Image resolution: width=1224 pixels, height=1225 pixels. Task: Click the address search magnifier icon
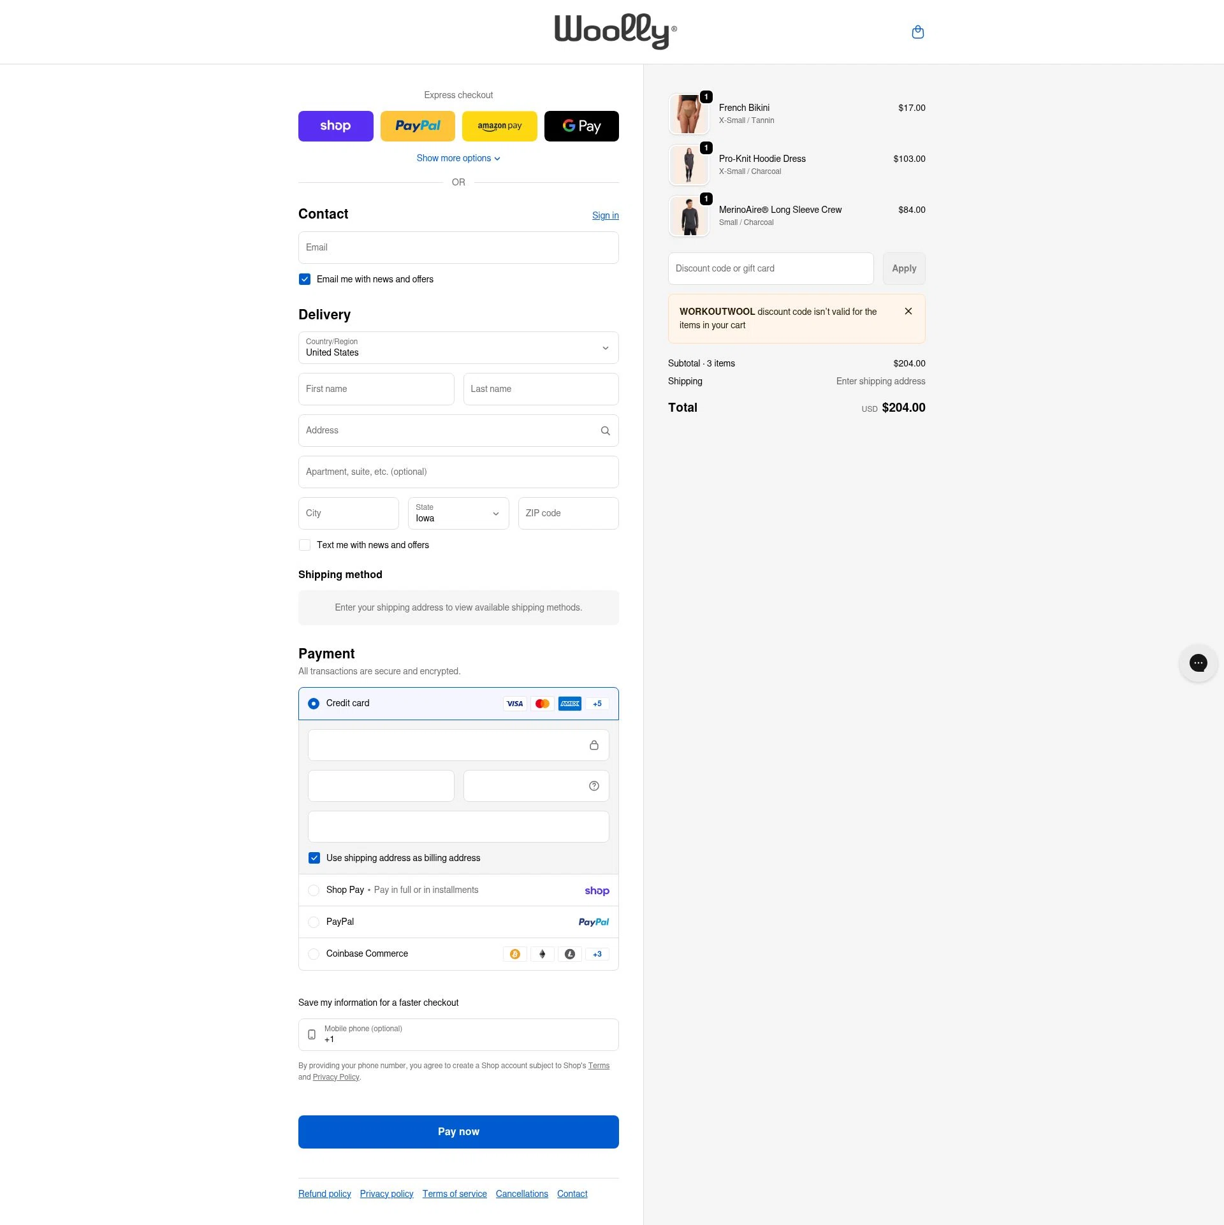[605, 430]
